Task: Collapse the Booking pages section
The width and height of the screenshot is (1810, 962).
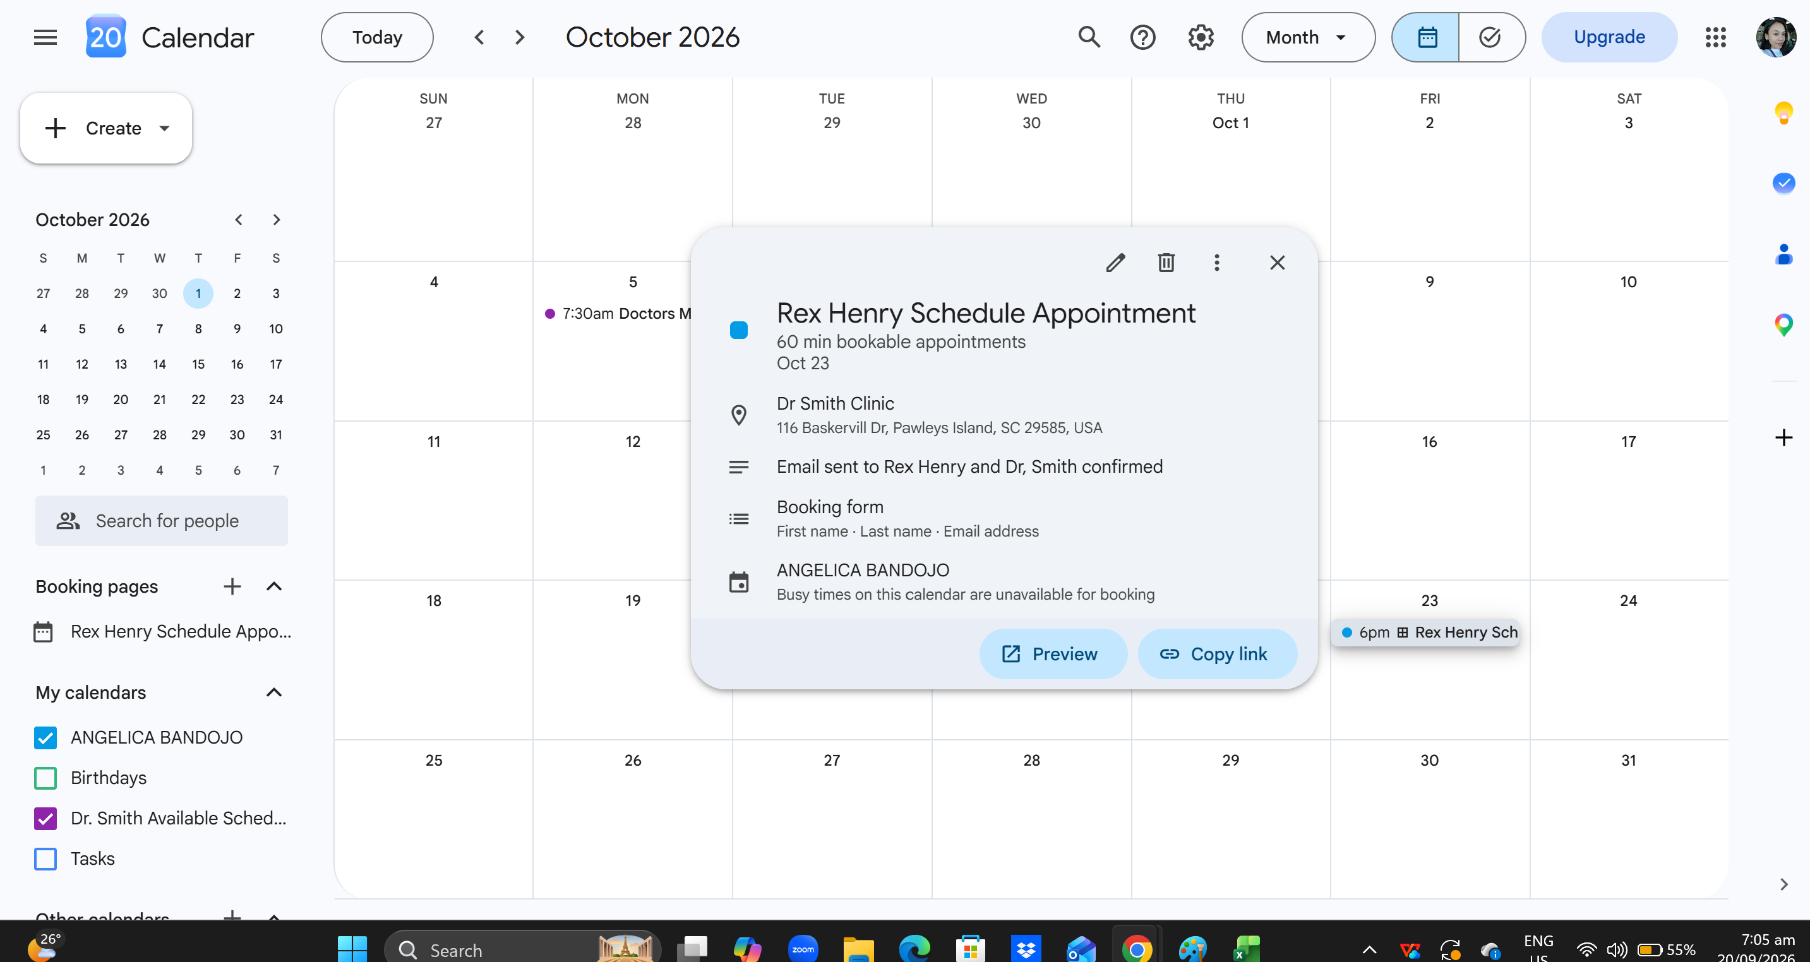Action: pos(274,586)
